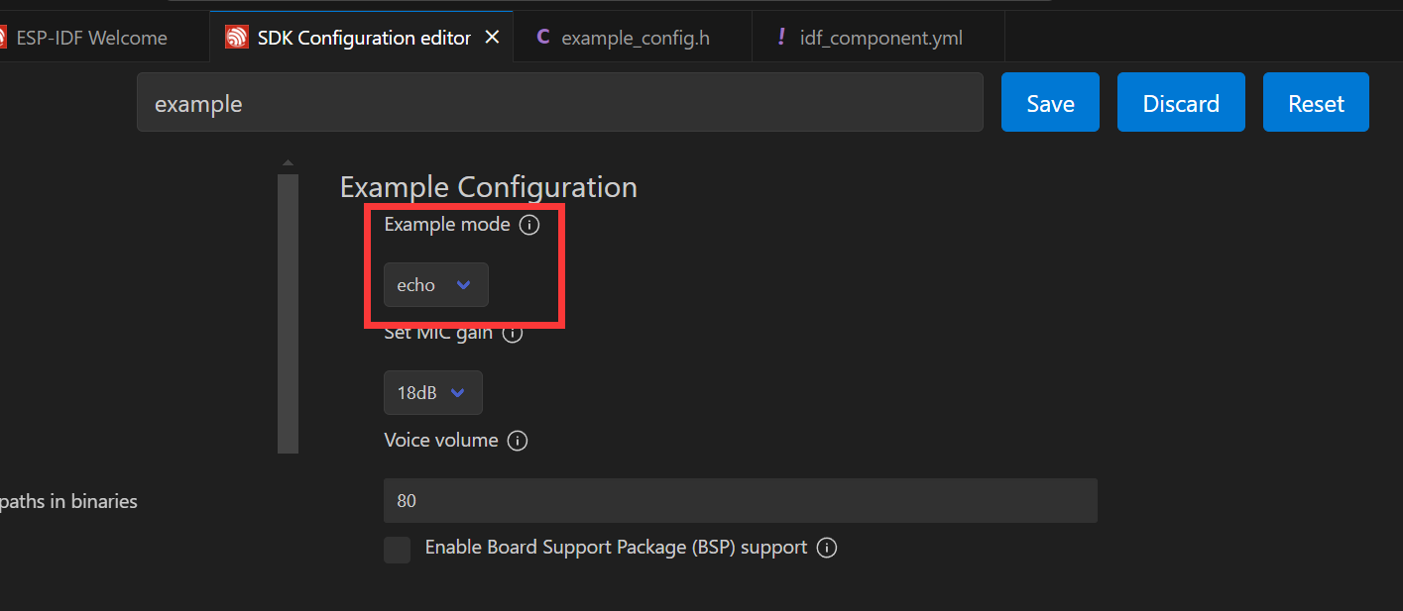Click the Voice volume input field
This screenshot has width=1403, height=611.
tap(740, 501)
